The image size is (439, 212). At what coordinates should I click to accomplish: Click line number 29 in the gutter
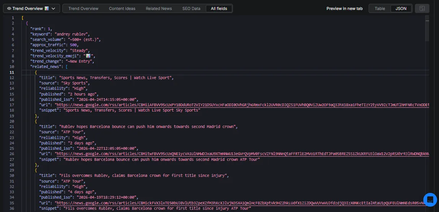[11, 170]
